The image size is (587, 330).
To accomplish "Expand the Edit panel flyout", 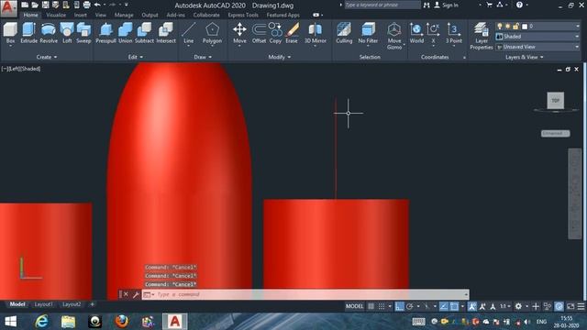I will tap(136, 57).
